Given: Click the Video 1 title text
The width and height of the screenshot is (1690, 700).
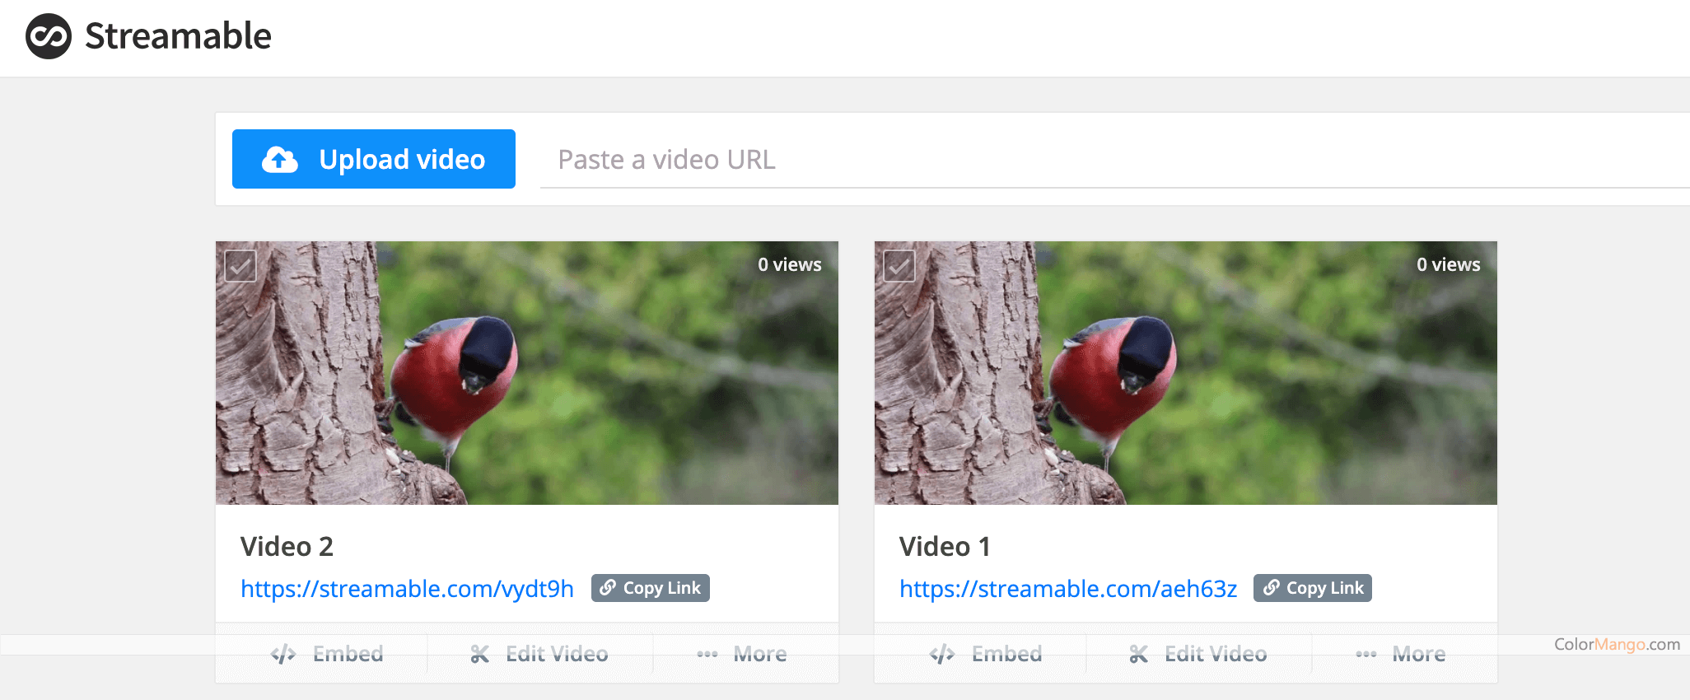Looking at the screenshot, I should tap(945, 547).
